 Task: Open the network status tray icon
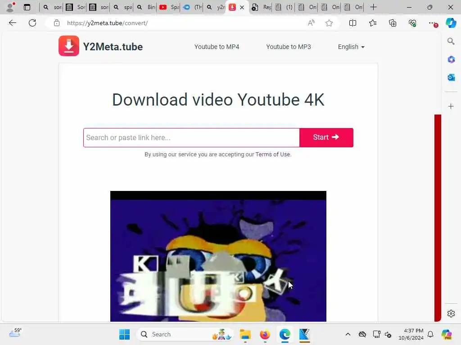[x=377, y=334]
